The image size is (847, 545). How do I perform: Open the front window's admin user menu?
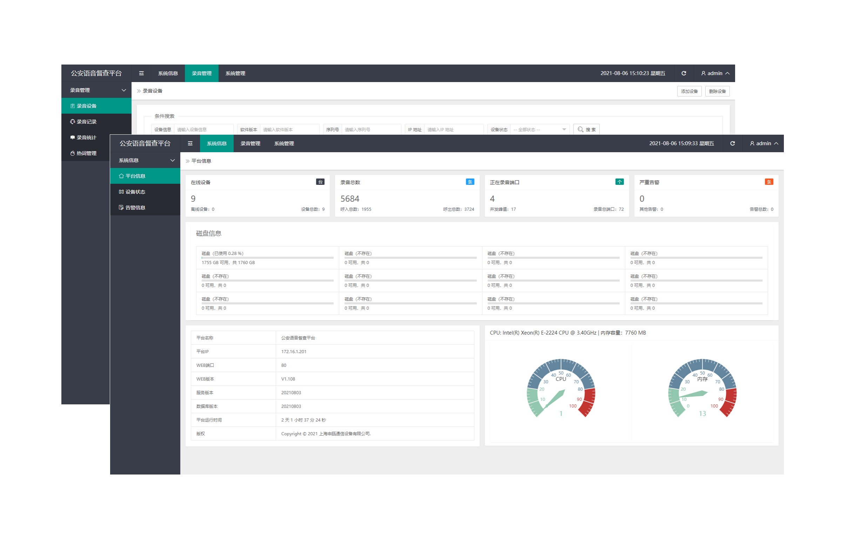[763, 143]
